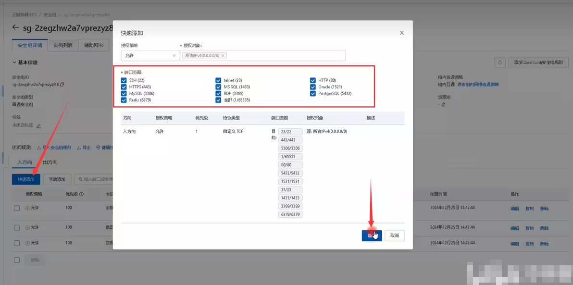Uncheck the MySQL (3306) checkbox
Viewport: 573px width, 285px height.
[x=124, y=94]
